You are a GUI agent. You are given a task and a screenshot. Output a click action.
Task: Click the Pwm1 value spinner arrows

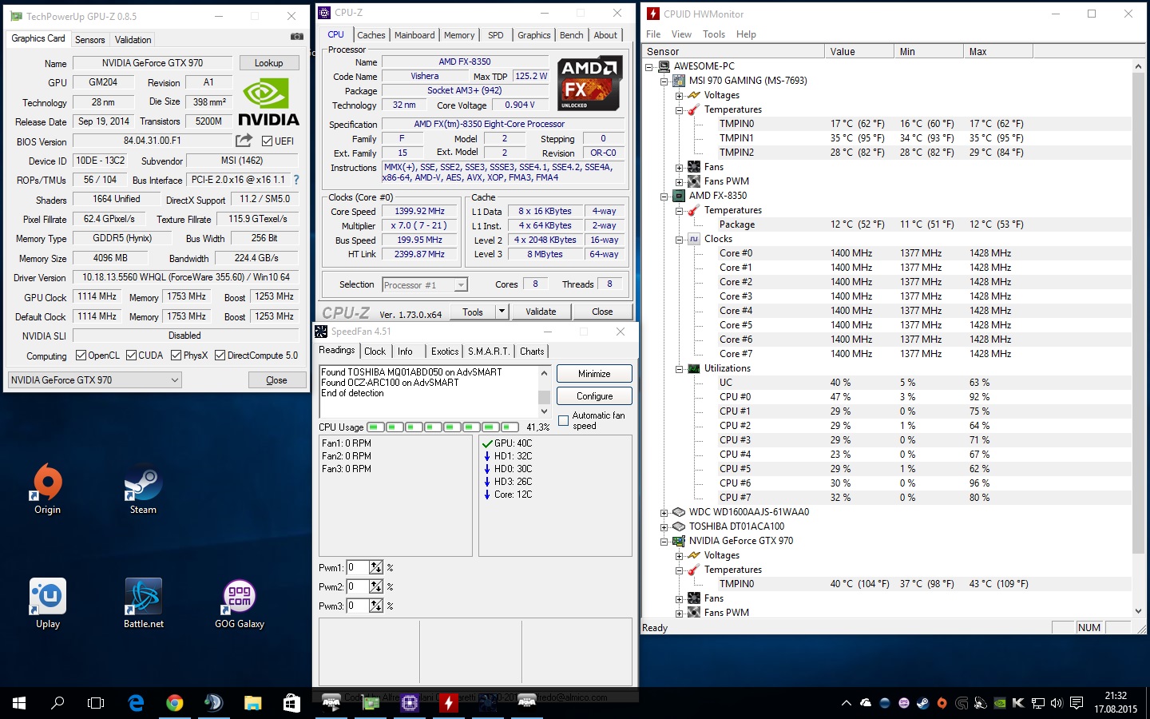pos(376,567)
